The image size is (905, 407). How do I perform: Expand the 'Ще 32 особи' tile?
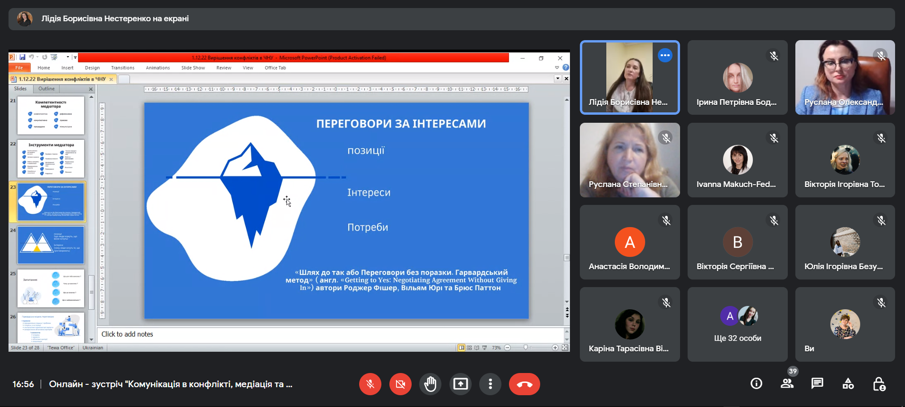[x=738, y=324]
